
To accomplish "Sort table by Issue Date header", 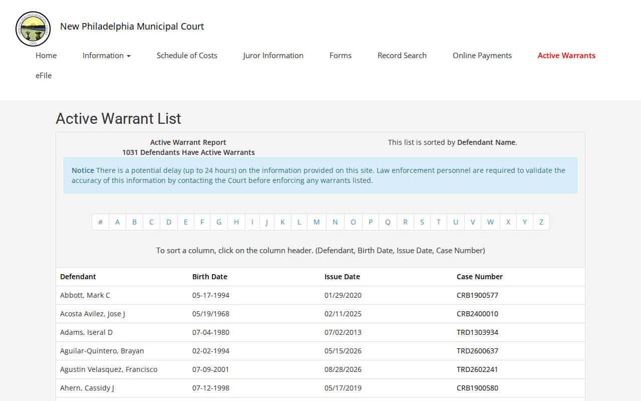I will 342,277.
